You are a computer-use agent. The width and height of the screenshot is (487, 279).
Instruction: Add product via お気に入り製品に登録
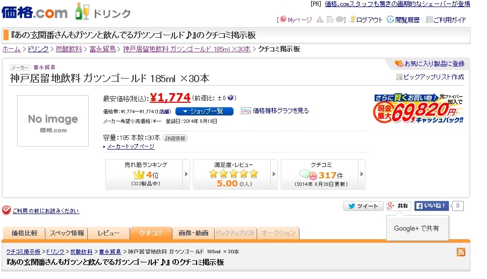(430, 64)
